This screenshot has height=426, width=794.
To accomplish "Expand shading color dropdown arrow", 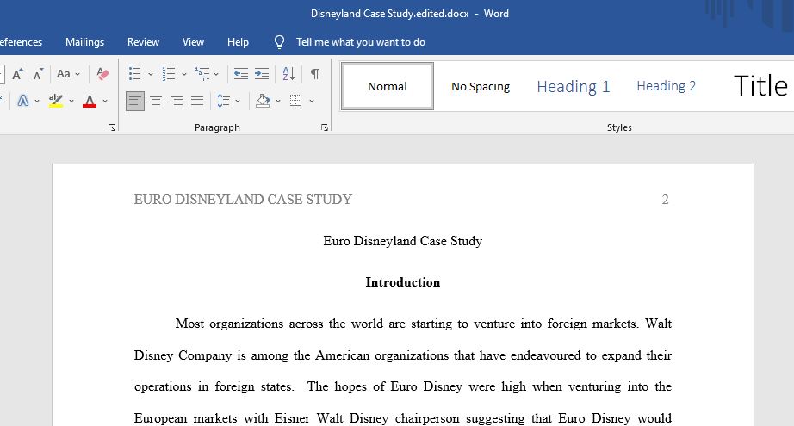I will tap(278, 101).
